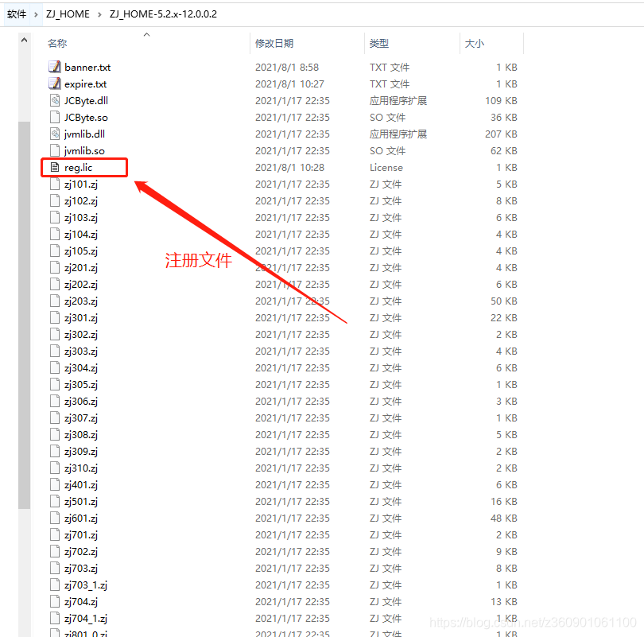Click the JCByte.so file icon

[55, 117]
